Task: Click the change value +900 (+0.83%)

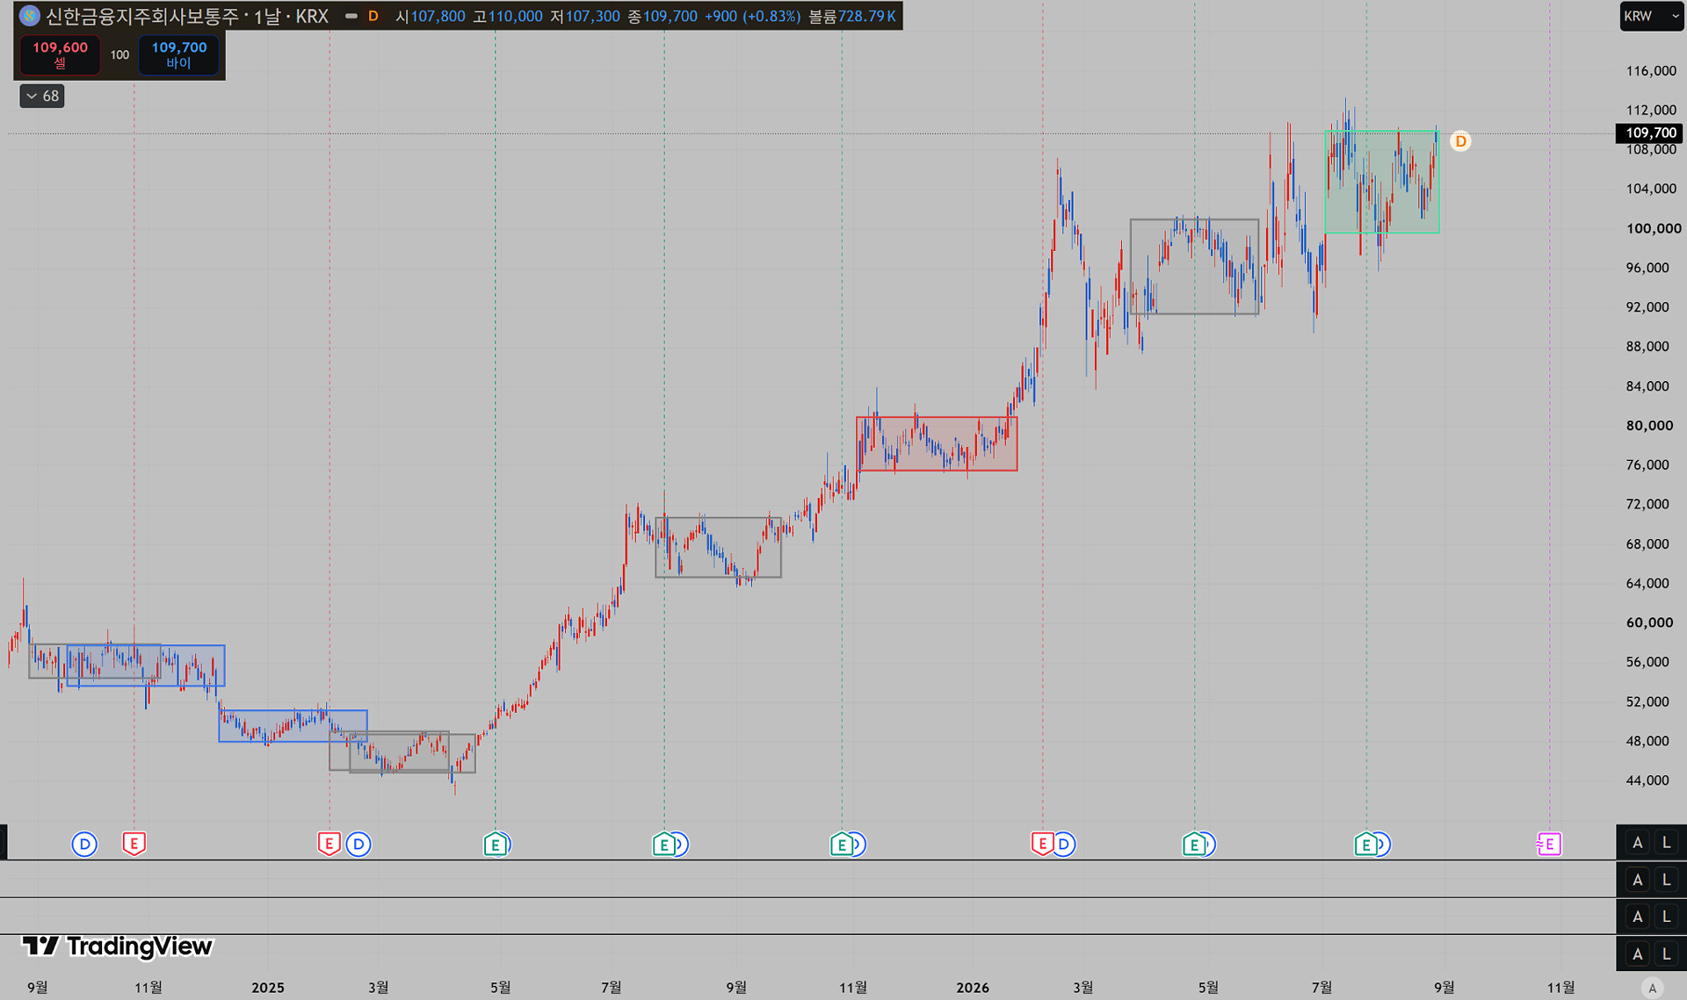Action: pyautogui.click(x=753, y=16)
